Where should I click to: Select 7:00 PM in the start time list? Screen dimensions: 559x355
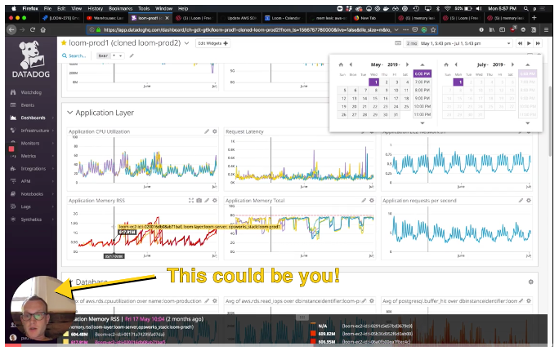click(422, 82)
